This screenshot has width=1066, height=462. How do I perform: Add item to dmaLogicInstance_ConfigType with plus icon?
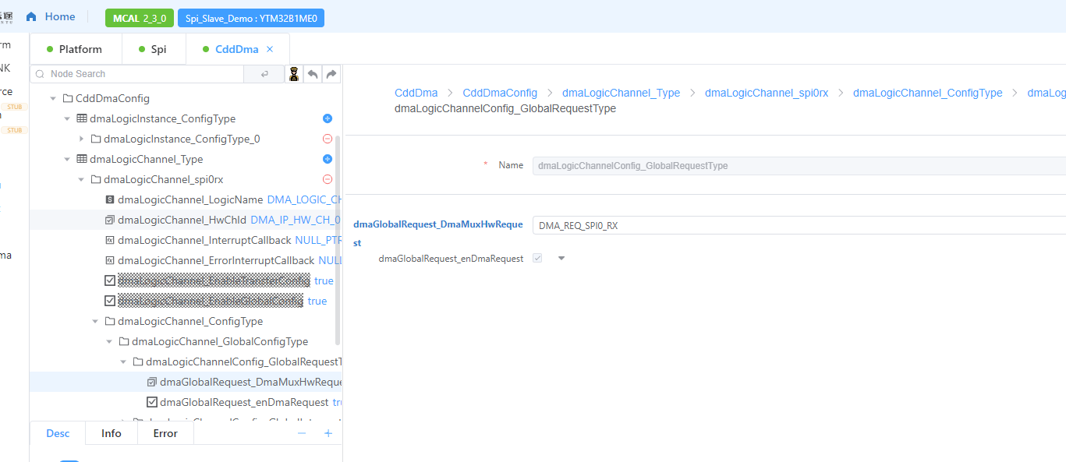tap(328, 118)
